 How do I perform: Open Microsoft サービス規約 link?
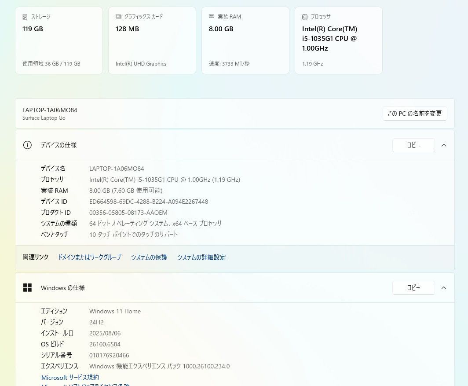tap(70, 378)
